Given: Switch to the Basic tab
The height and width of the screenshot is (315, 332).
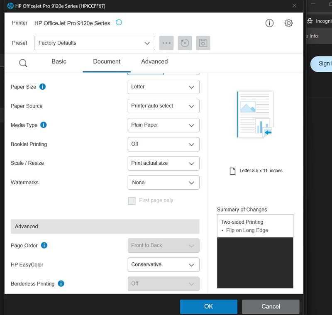Looking at the screenshot, I should (59, 61).
